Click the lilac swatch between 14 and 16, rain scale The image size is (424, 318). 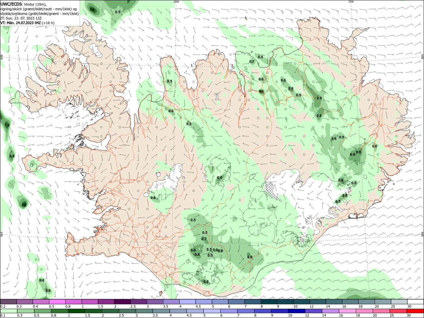(330, 311)
